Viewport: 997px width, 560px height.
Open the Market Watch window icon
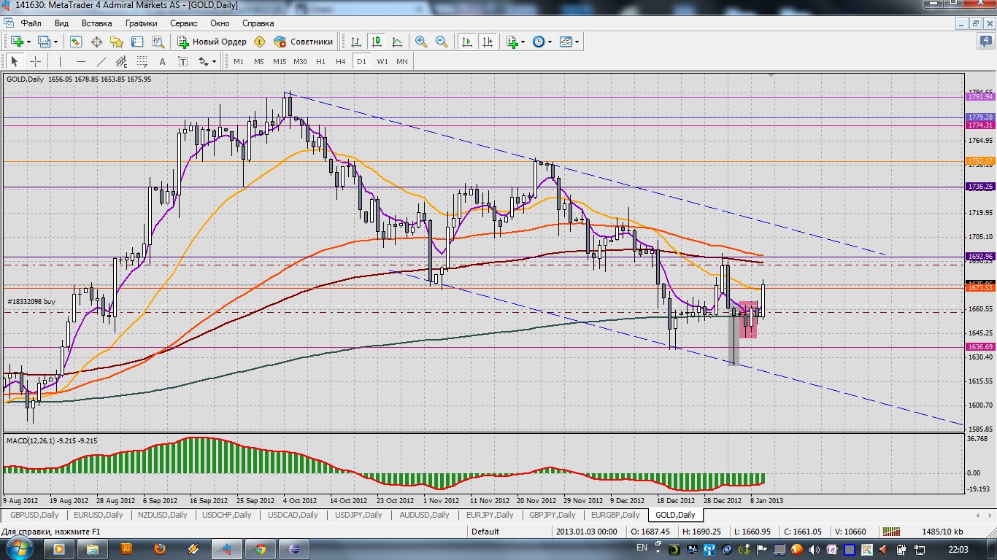coord(76,42)
